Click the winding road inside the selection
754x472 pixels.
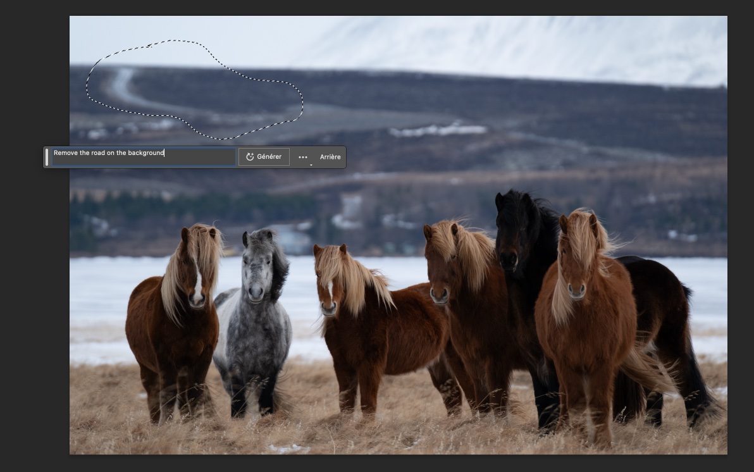120,85
